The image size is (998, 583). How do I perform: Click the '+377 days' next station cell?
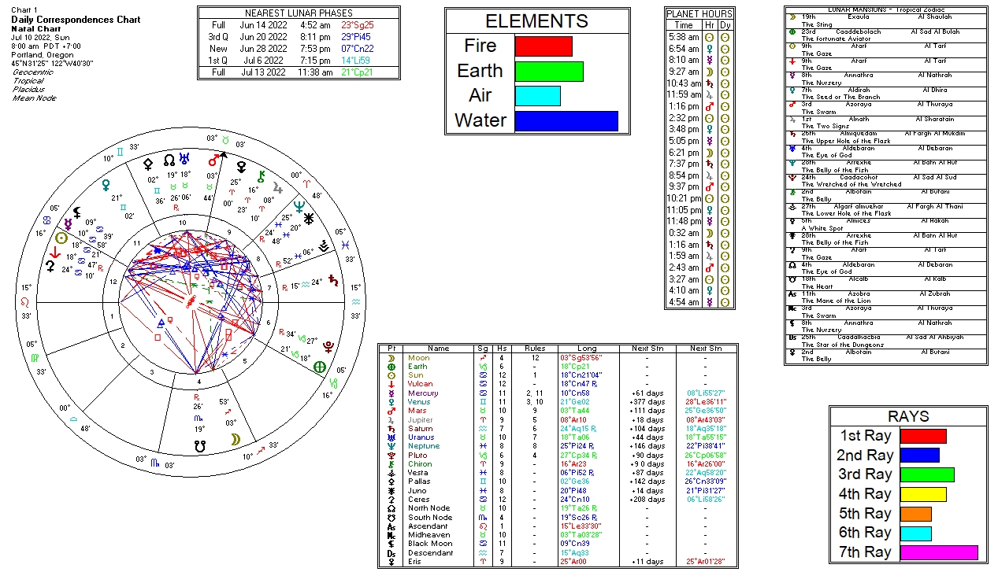click(x=648, y=402)
